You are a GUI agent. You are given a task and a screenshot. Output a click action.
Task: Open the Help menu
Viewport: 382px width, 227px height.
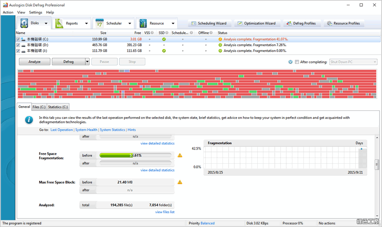tap(50, 12)
